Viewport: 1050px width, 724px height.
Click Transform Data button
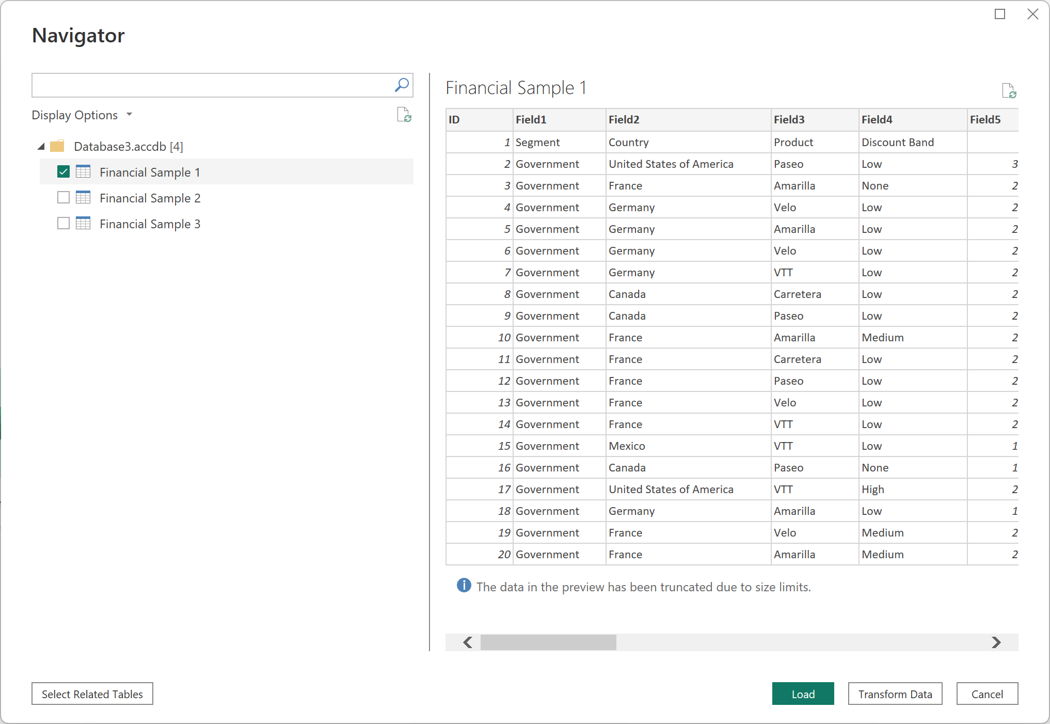[x=895, y=694]
